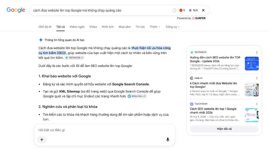Screen dimensions: 269x150
Task: Click the SEONGON article thumbnail
Action: point(252,63)
